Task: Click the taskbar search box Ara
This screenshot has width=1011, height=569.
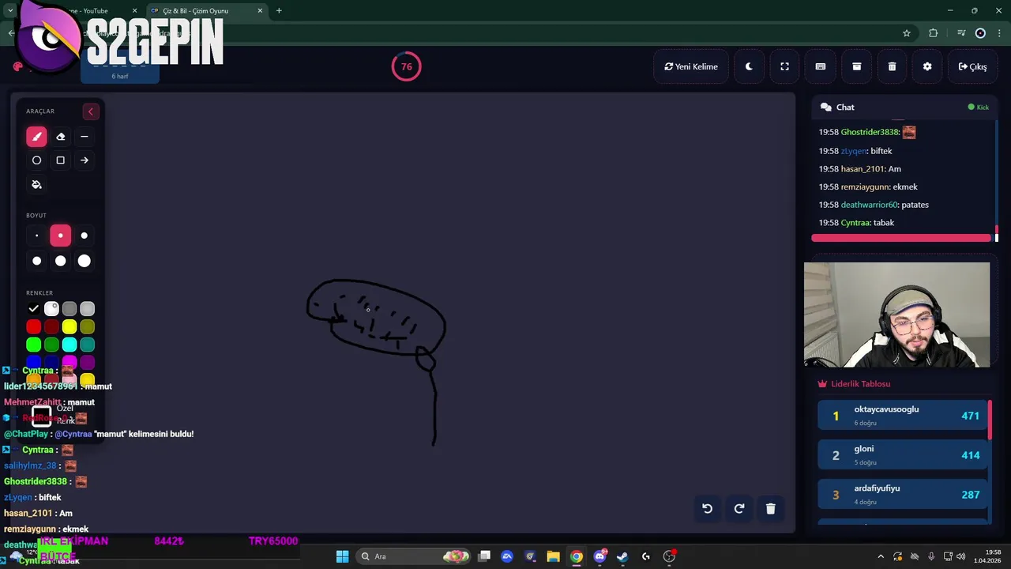Action: [415, 556]
